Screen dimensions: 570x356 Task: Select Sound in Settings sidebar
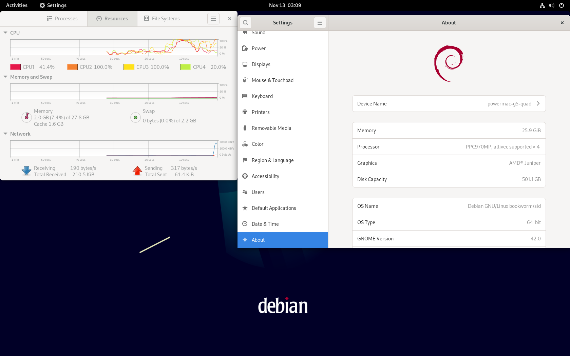click(x=283, y=33)
